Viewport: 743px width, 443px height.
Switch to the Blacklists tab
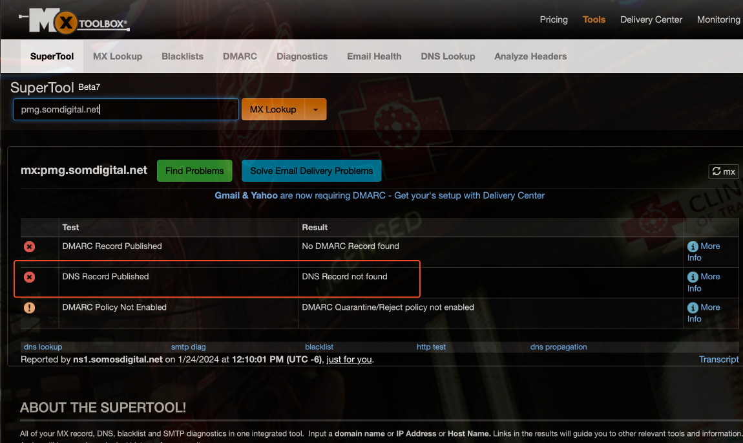(x=182, y=56)
